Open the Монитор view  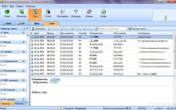[22, 14]
